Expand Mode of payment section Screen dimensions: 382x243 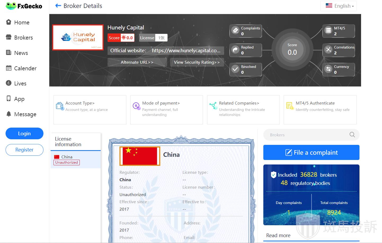point(161,103)
